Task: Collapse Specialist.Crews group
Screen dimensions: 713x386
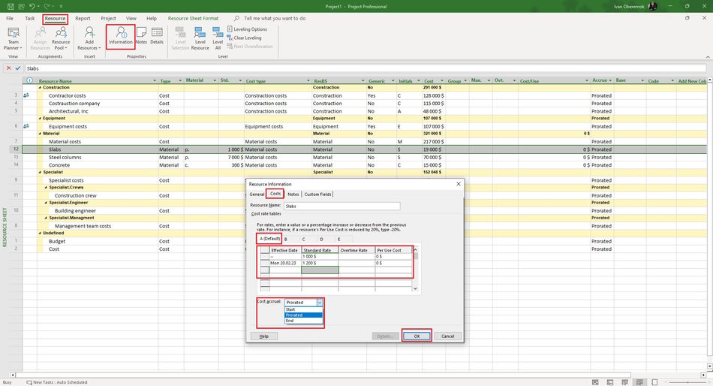Action: (x=46, y=188)
